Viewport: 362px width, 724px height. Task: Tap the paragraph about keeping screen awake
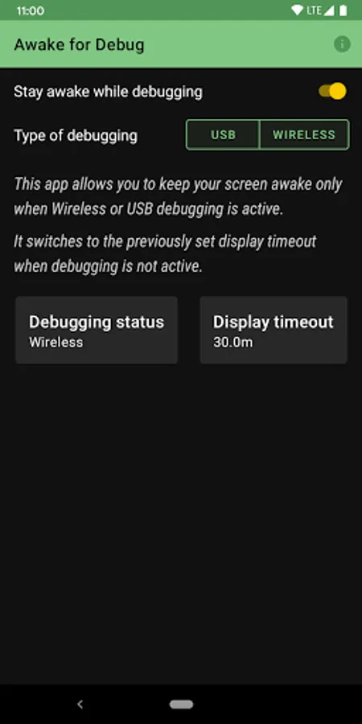click(x=178, y=196)
